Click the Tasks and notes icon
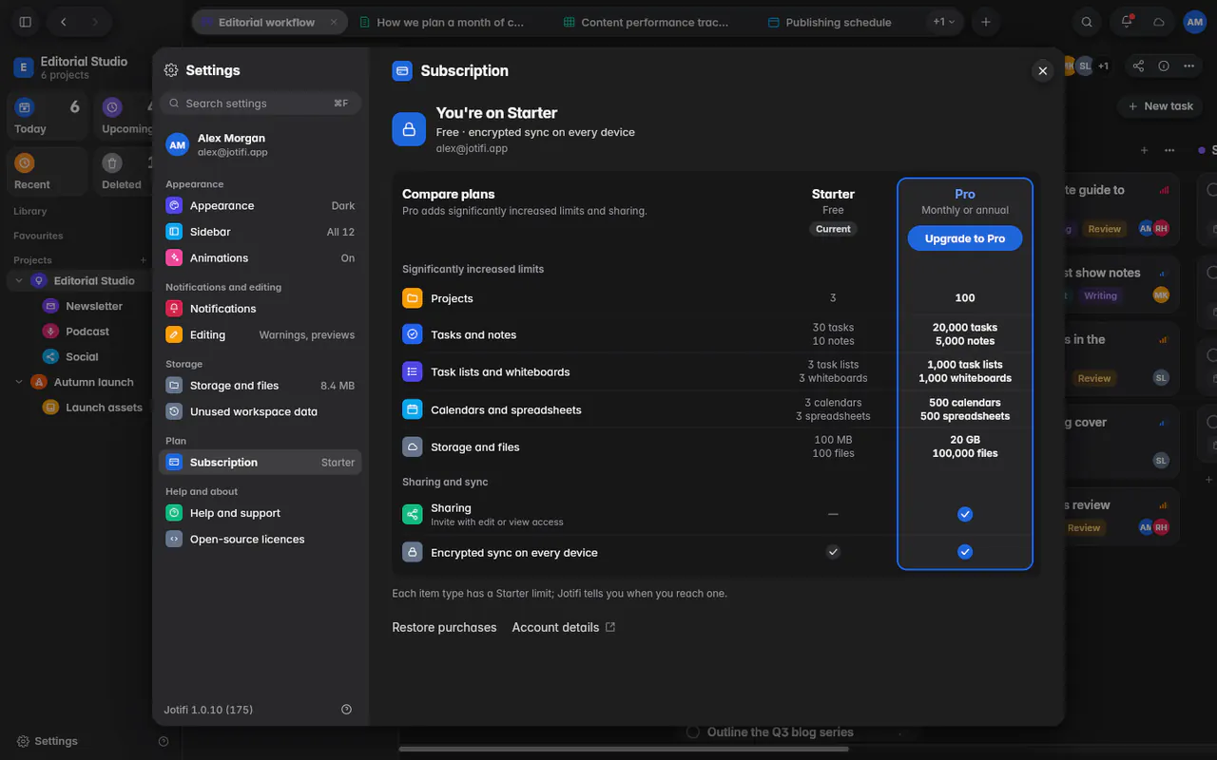This screenshot has height=760, width=1217. click(x=412, y=334)
